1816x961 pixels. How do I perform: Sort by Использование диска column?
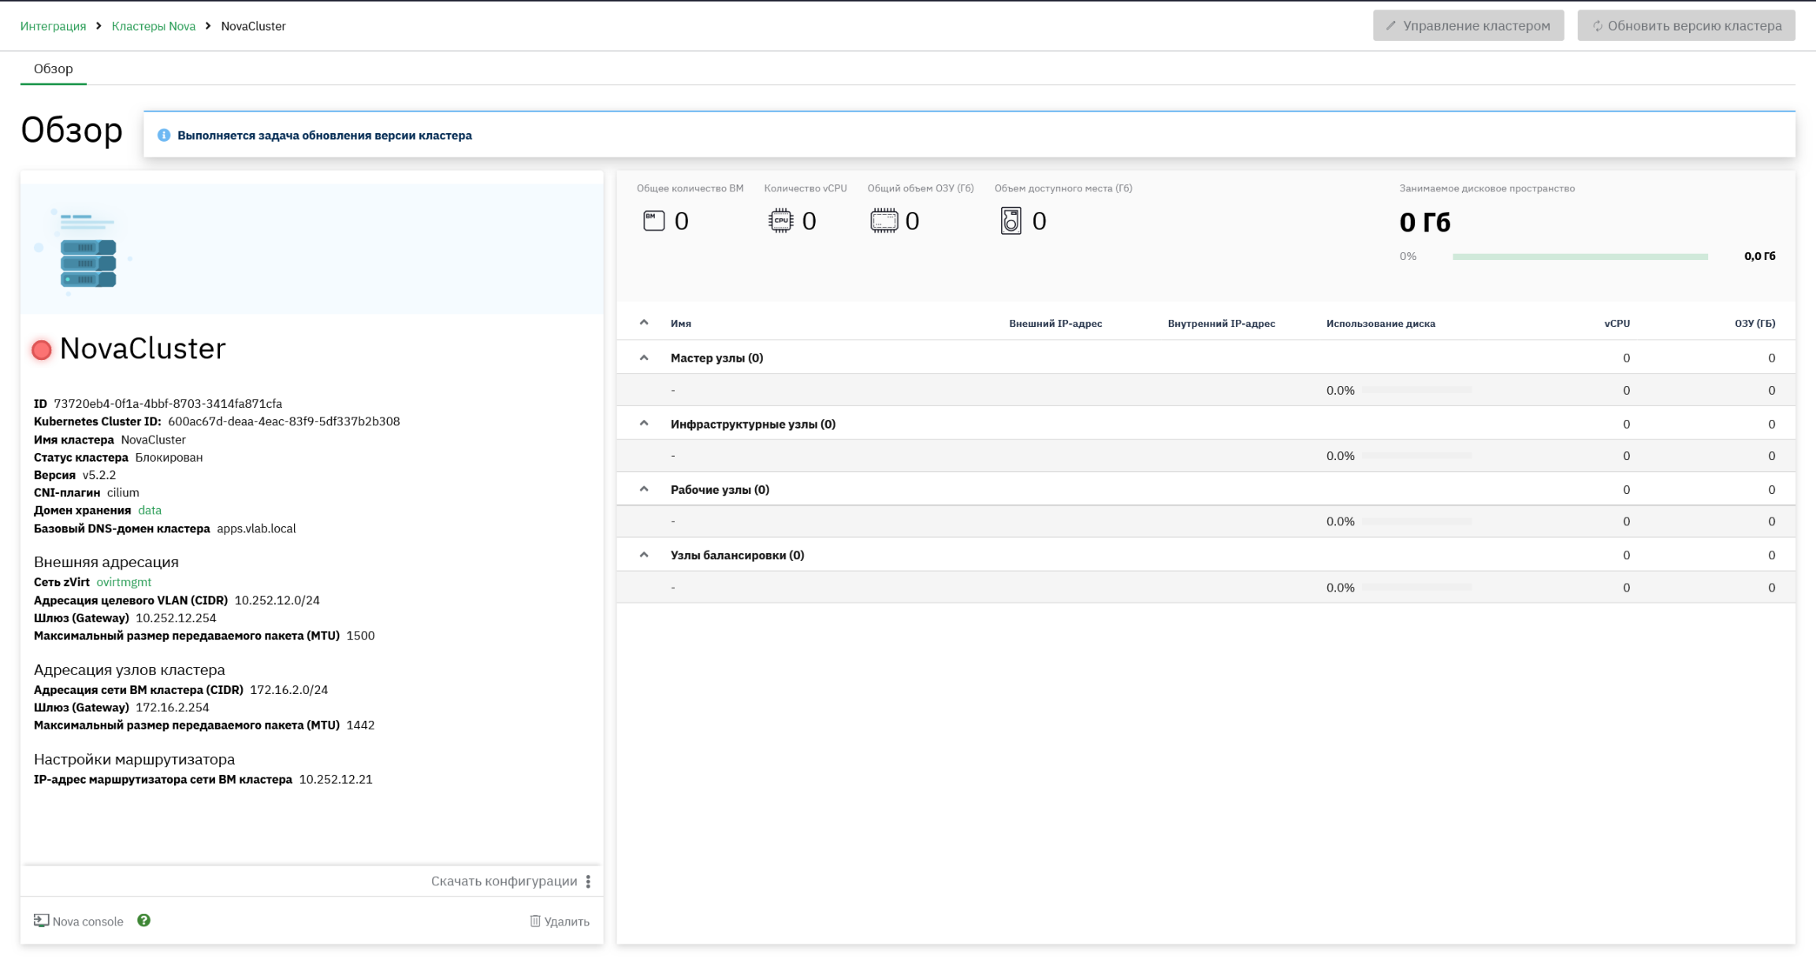(x=1380, y=324)
